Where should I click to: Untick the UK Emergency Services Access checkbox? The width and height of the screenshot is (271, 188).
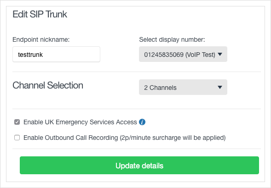point(17,122)
